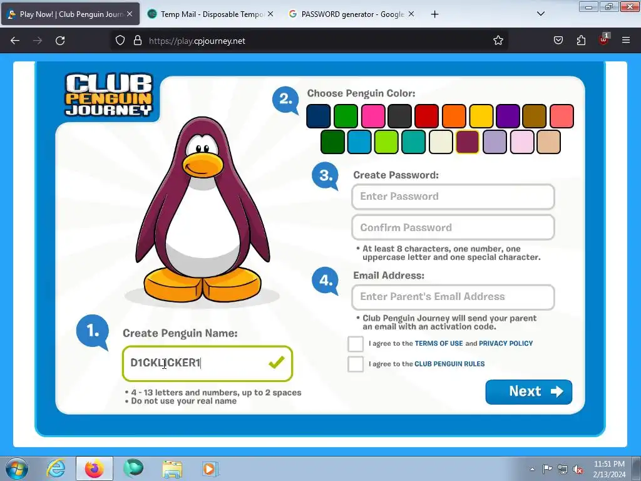Open Windows Media Player taskbar icon
This screenshot has height=481, width=641.
tap(210, 468)
